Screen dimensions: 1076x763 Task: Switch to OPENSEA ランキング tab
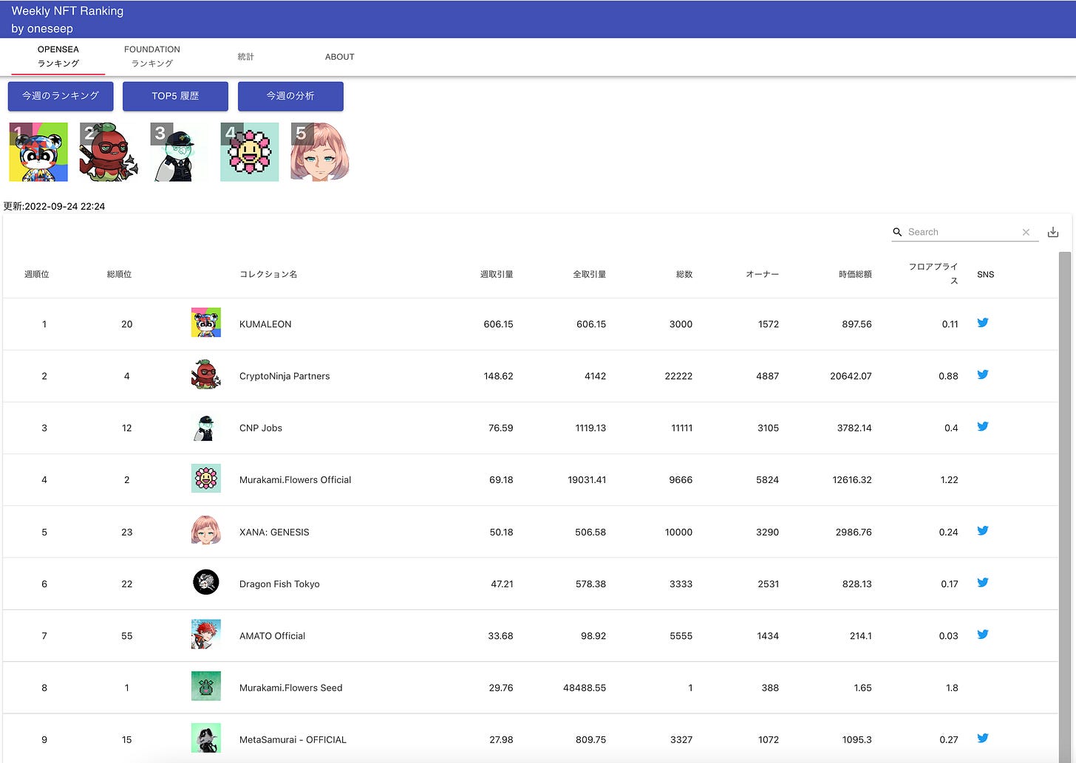click(x=58, y=56)
